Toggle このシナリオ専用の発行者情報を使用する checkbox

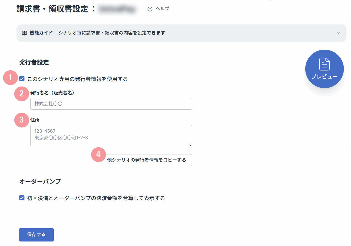(x=22, y=79)
